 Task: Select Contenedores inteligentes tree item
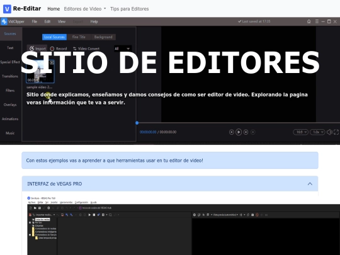46,232
